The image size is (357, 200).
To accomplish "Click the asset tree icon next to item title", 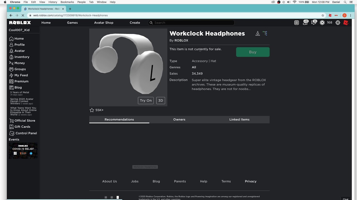I will (x=265, y=33).
